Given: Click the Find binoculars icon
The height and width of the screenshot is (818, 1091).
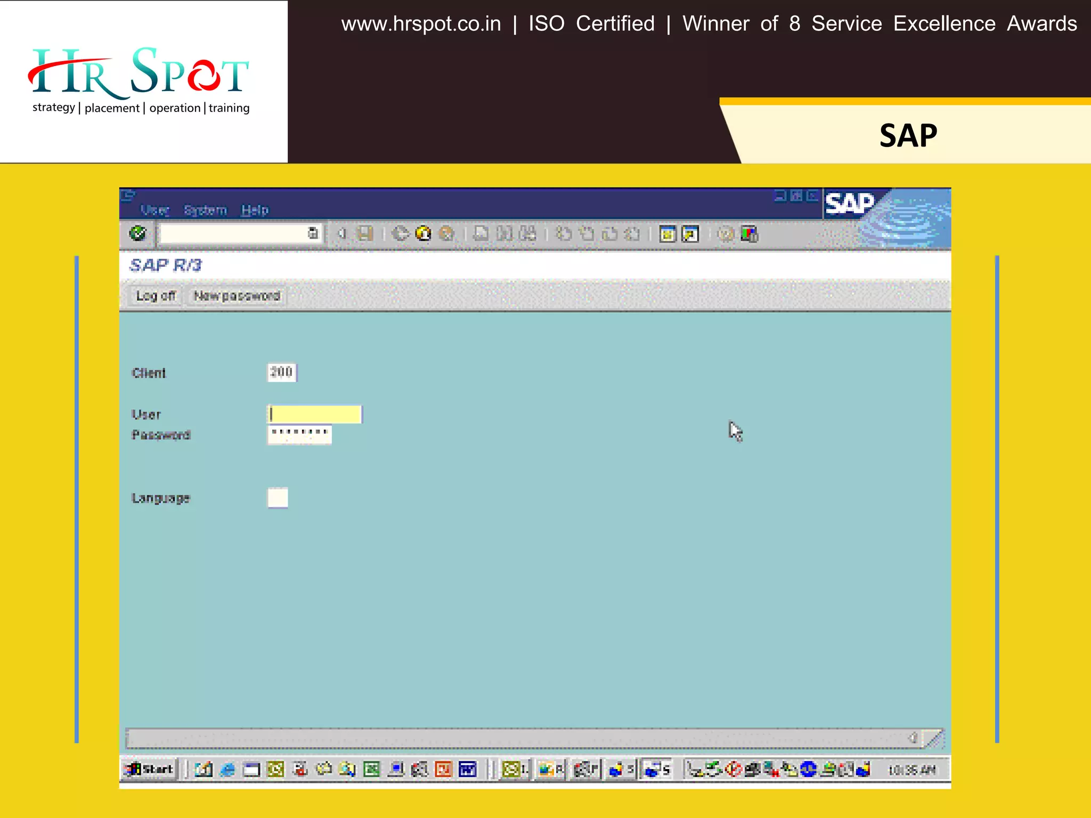Looking at the screenshot, I should point(504,233).
